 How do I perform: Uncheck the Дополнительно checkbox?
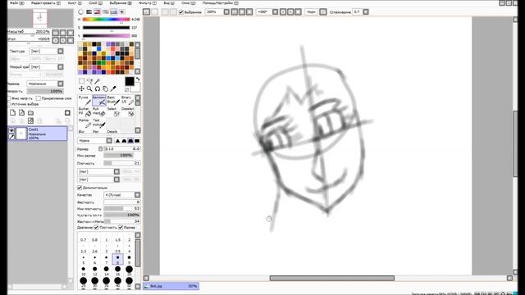coord(80,188)
